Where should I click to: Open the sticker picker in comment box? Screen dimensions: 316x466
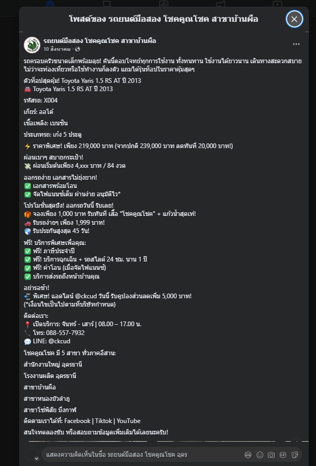(x=295, y=455)
